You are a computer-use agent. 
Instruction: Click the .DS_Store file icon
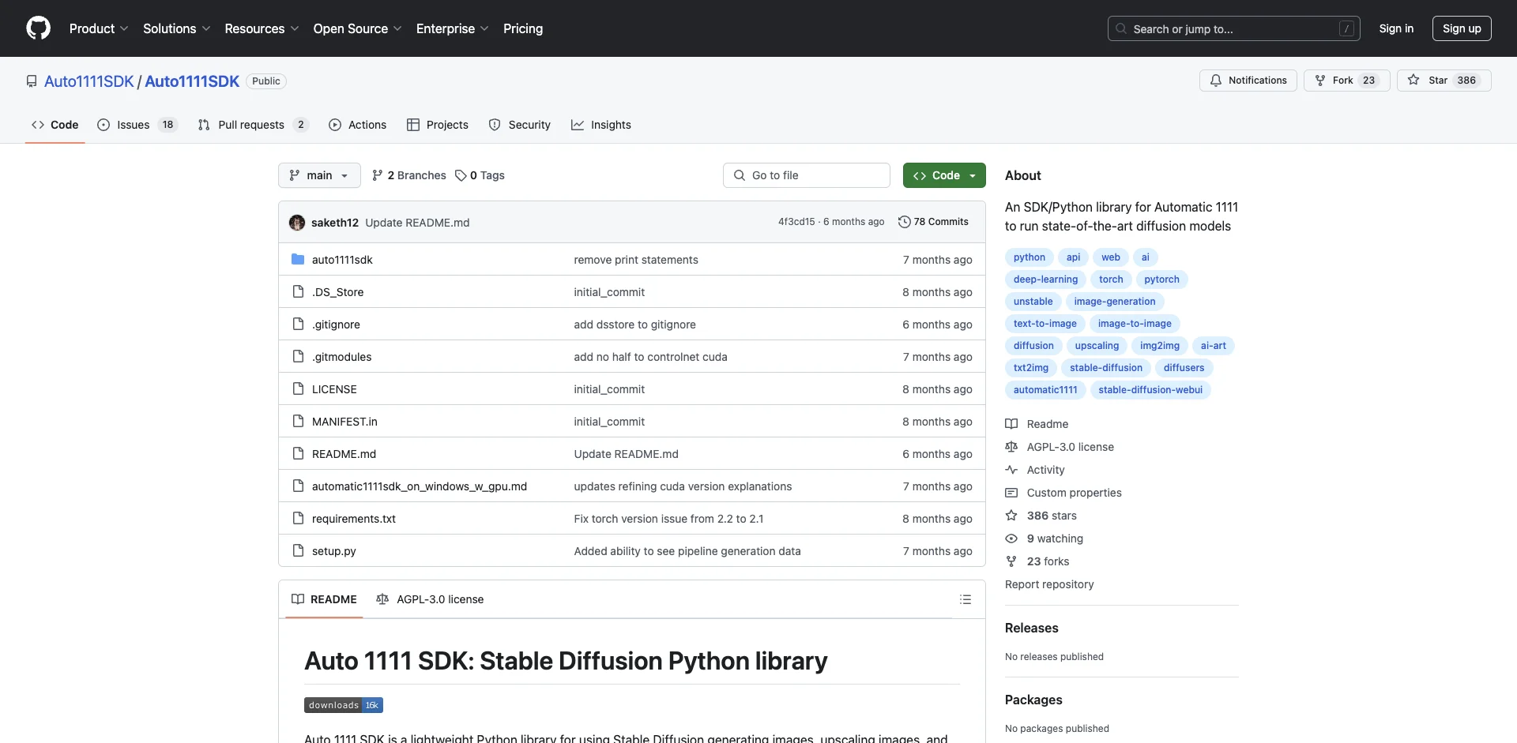pyautogui.click(x=298, y=291)
